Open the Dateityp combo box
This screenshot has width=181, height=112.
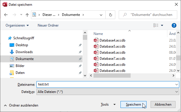108,92
